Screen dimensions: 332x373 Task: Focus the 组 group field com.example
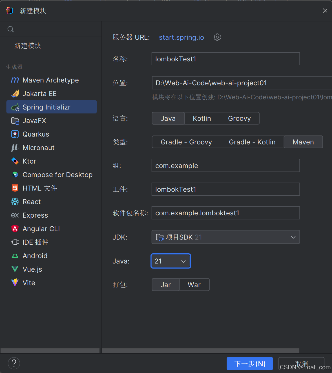coord(226,166)
